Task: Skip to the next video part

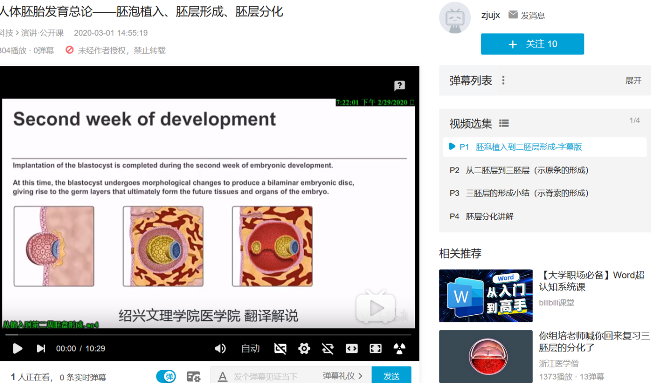Action: pos(41,349)
